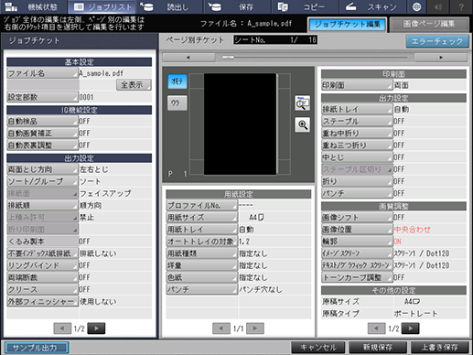Click job ticket next page arrow
The width and height of the screenshot is (473, 355).
pos(96,328)
